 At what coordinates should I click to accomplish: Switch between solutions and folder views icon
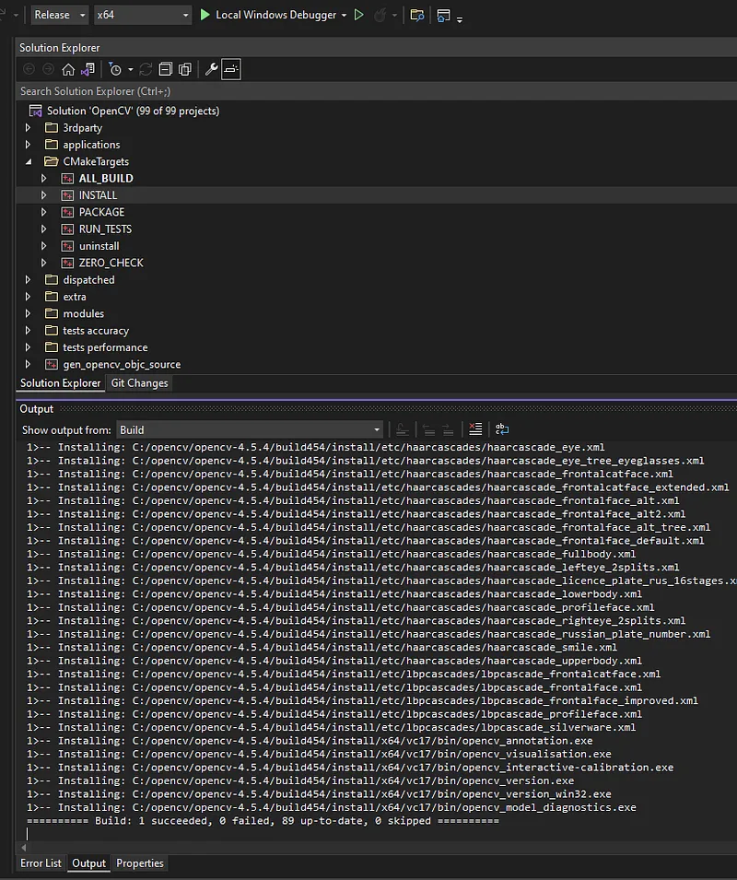pyautogui.click(x=88, y=69)
